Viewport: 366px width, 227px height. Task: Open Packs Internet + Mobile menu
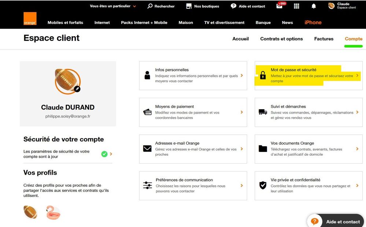pyautogui.click(x=144, y=22)
